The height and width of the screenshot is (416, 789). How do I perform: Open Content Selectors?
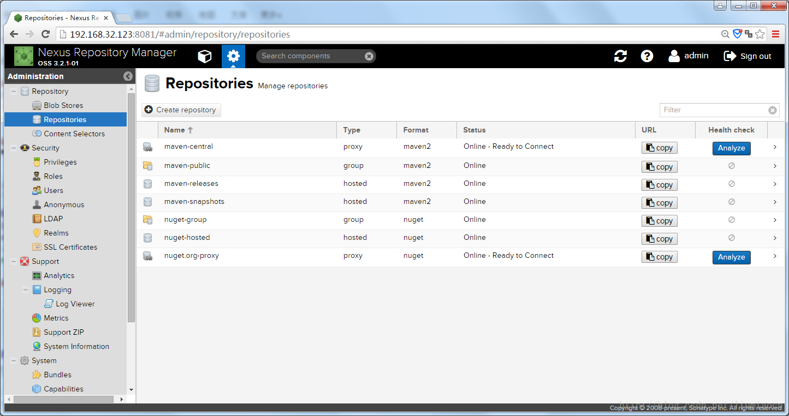pyautogui.click(x=74, y=134)
